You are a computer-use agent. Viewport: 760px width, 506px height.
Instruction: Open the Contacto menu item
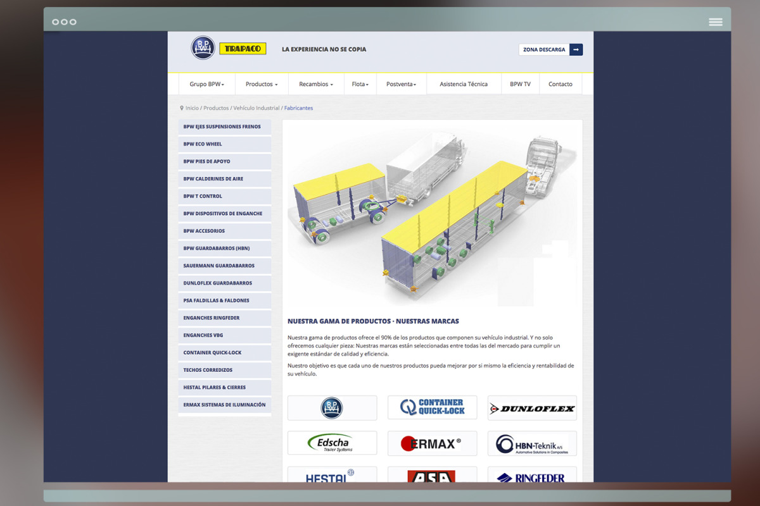(x=560, y=84)
